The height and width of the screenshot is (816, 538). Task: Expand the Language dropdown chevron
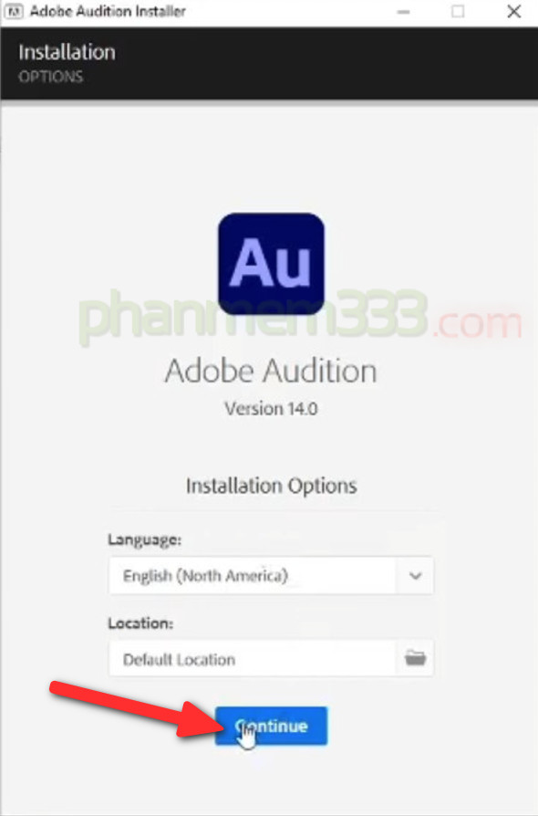tap(415, 576)
